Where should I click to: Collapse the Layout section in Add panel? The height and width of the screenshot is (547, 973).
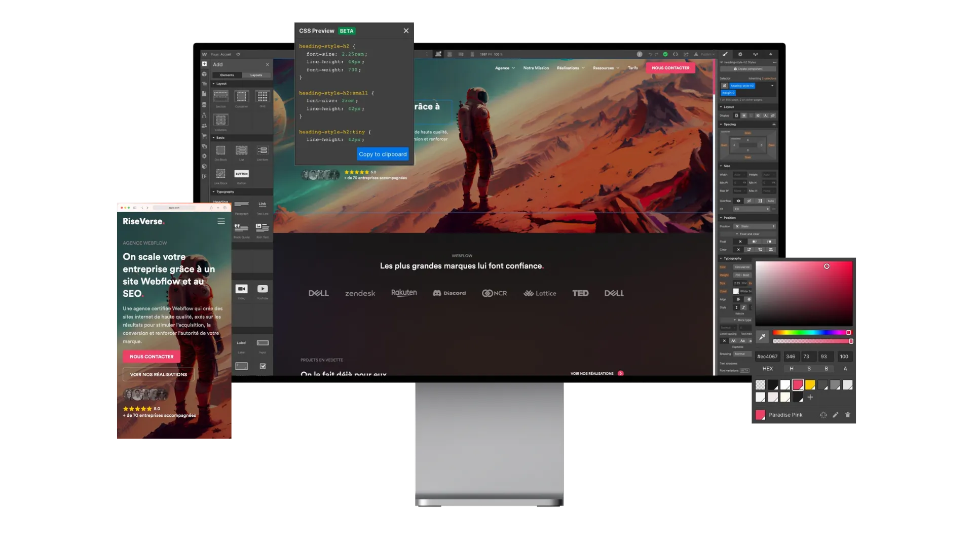click(214, 84)
